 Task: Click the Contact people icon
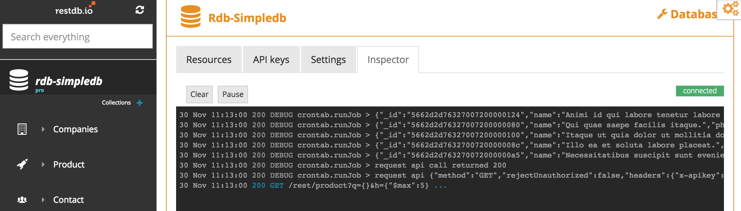tap(22, 200)
